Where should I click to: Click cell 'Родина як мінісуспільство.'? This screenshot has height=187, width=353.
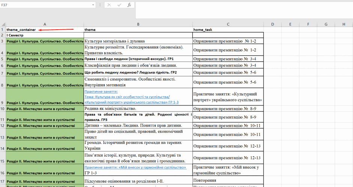click(x=138, y=109)
